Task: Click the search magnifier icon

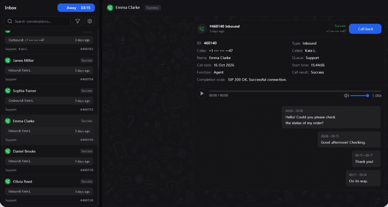Action: pos(10,21)
